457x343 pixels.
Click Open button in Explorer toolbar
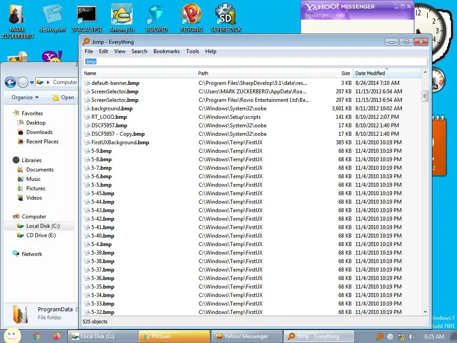63,97
